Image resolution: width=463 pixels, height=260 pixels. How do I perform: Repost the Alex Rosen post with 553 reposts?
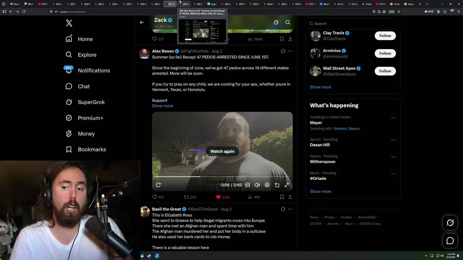[190, 197]
